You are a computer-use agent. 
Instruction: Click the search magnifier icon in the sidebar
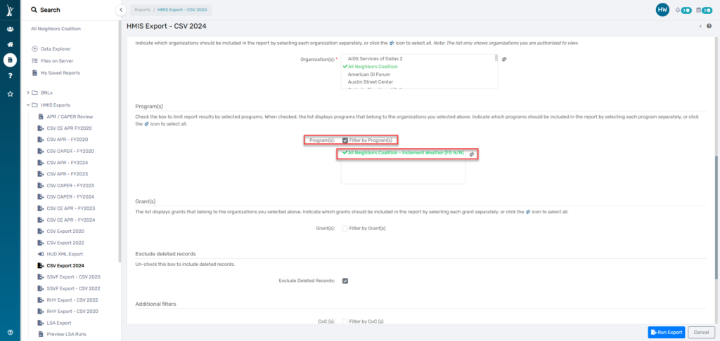click(34, 10)
